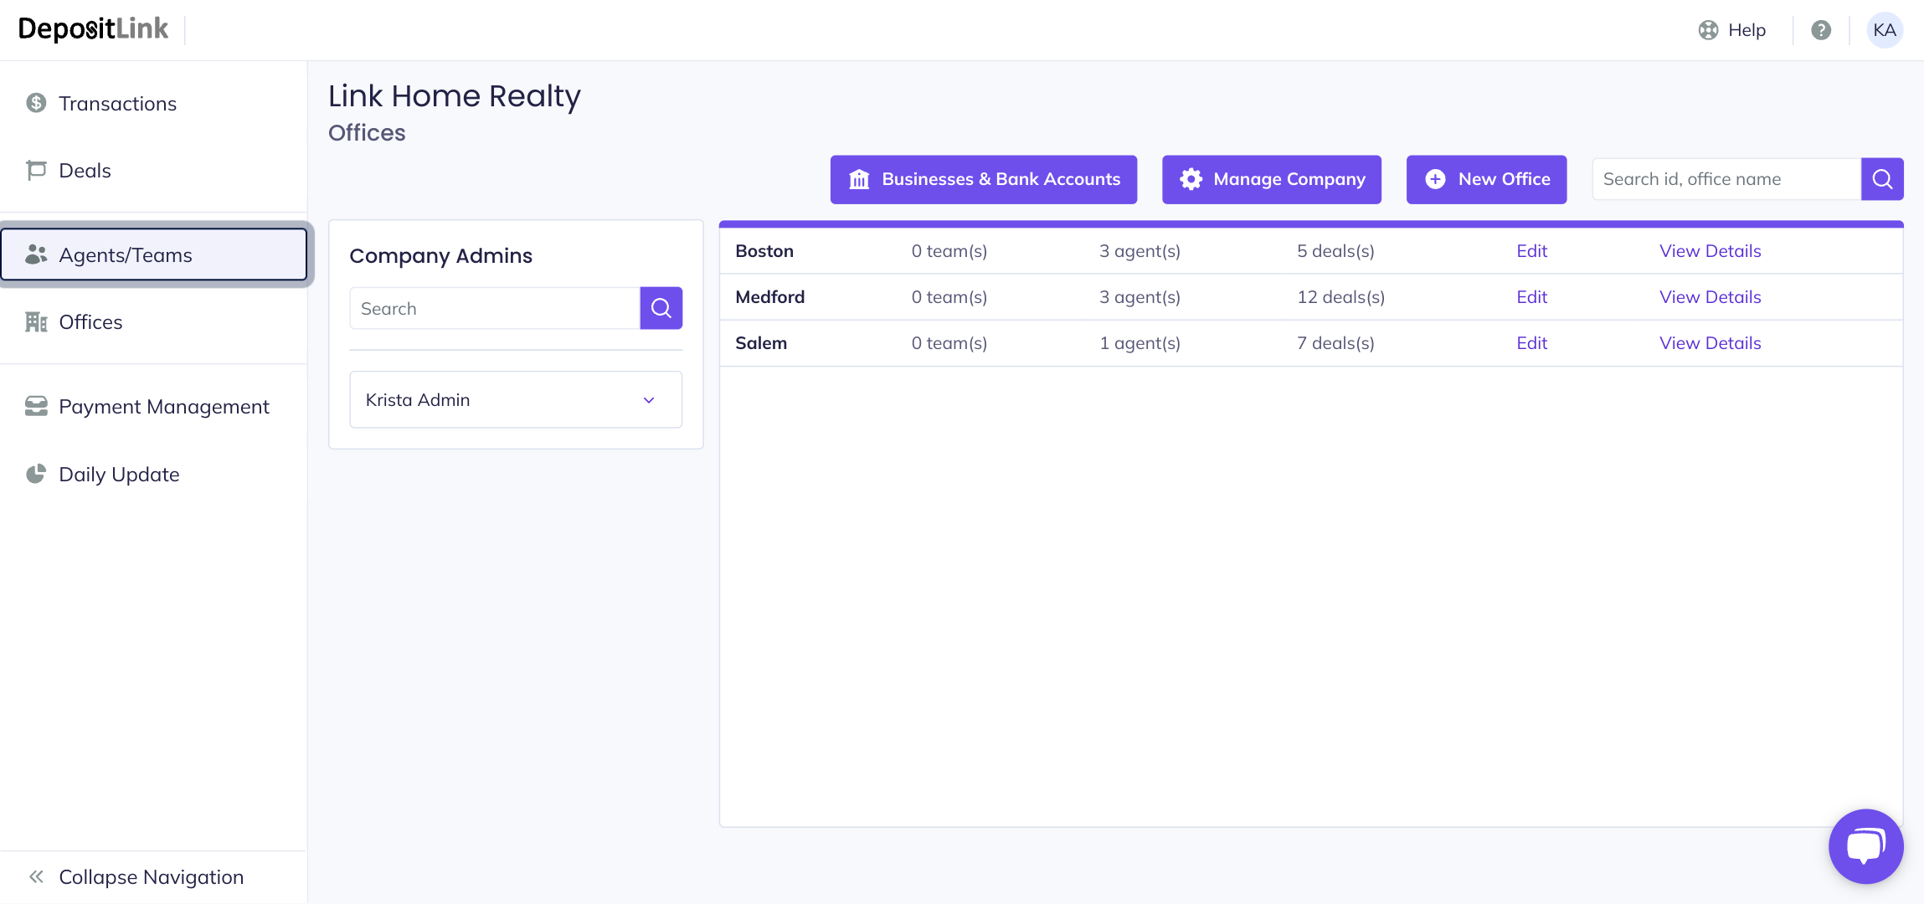Open the KA user avatar menu
Viewport: 1924px width, 904px height.
1885,30
